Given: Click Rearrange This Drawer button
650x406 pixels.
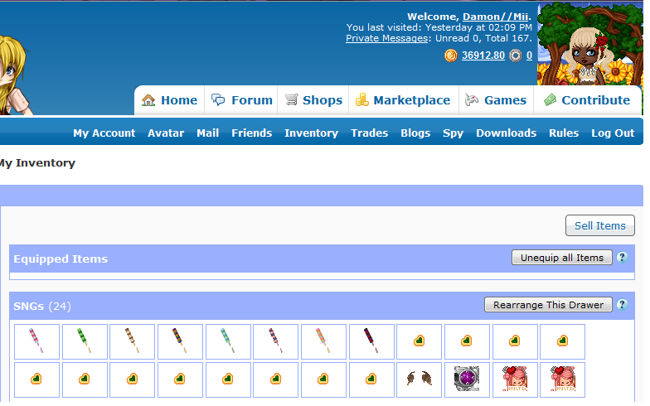Looking at the screenshot, I should coord(548,305).
